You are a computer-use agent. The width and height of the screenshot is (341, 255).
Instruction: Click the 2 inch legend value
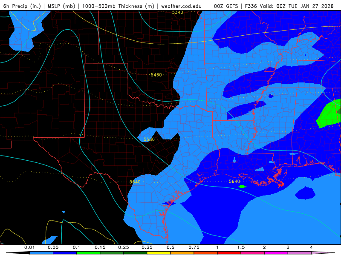[x=264, y=247]
